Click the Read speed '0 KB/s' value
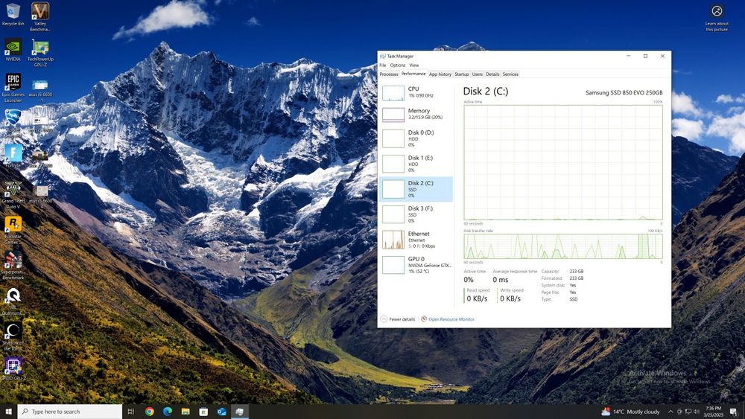Image resolution: width=745 pixels, height=419 pixels. coord(477,298)
